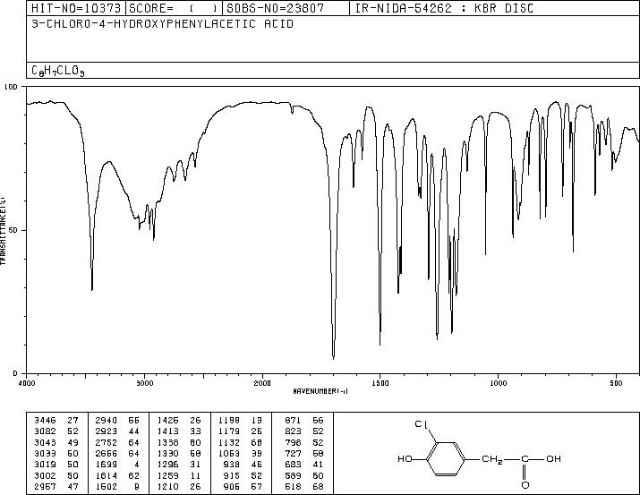Click the 2940 peak table entry
The height and width of the screenshot is (495, 640).
(117, 420)
